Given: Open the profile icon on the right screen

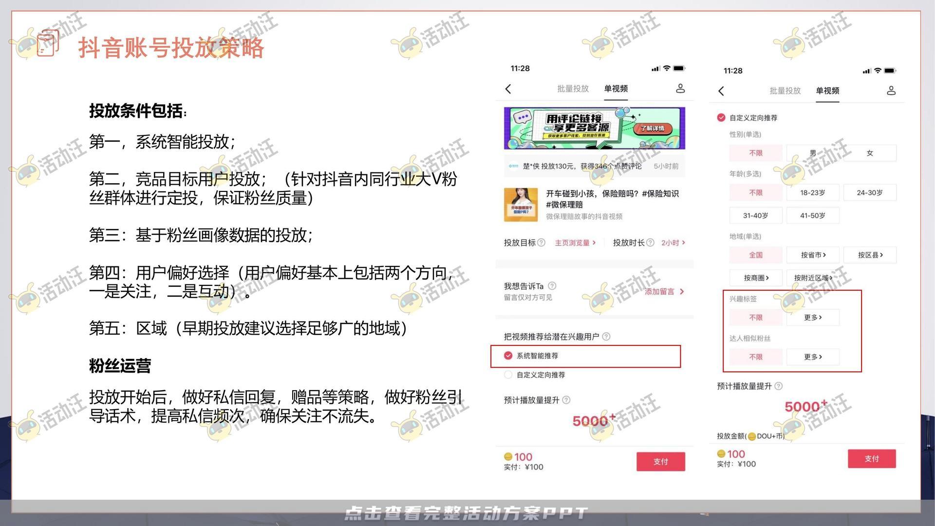Looking at the screenshot, I should [x=892, y=91].
